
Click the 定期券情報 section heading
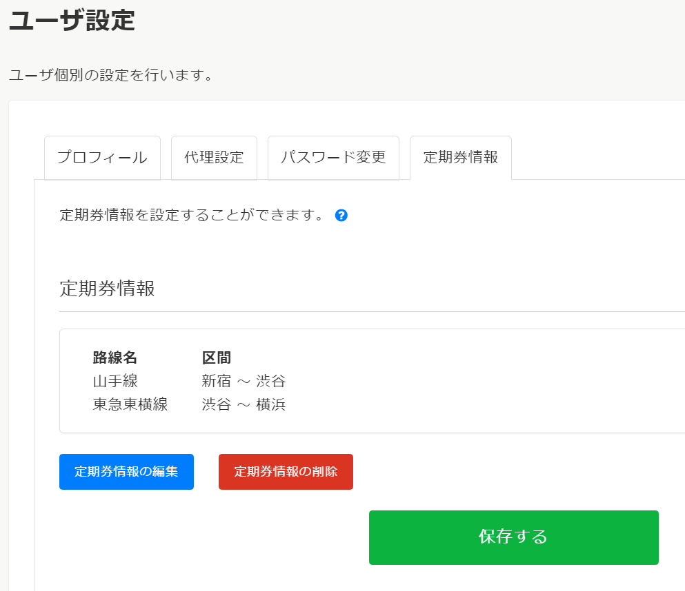coord(107,288)
